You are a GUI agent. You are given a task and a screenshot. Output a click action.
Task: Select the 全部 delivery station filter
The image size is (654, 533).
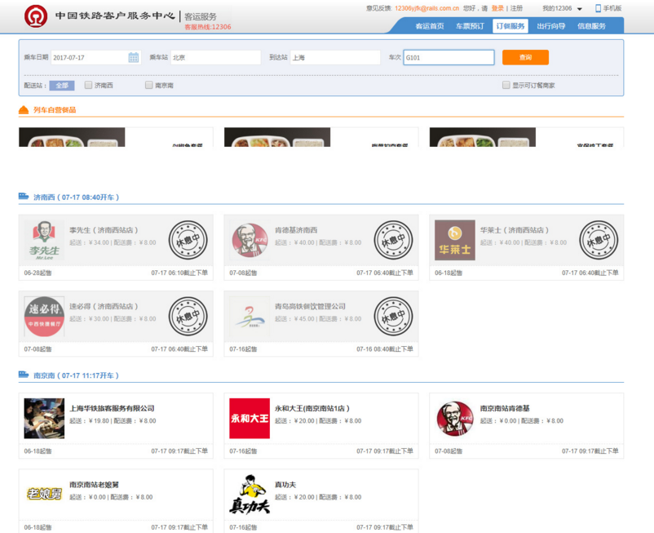62,85
